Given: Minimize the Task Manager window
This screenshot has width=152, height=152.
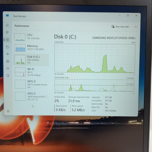Looking at the screenshot, I should pos(119,15).
